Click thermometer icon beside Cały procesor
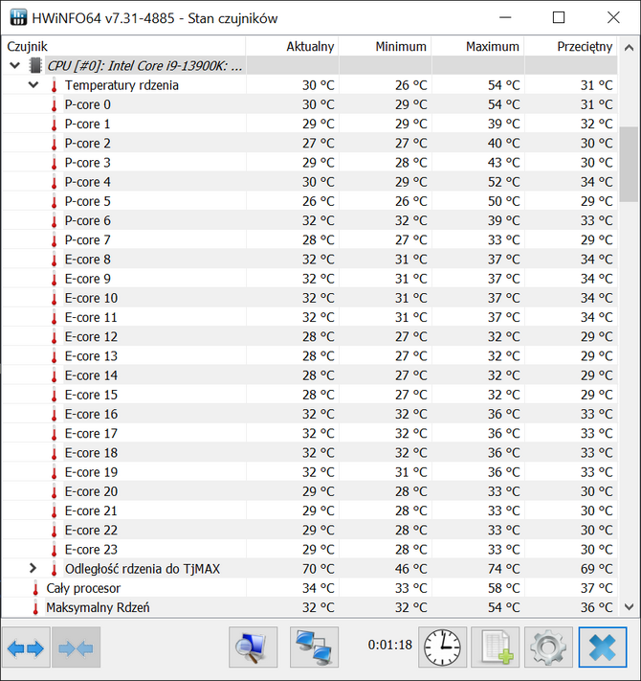 35,588
